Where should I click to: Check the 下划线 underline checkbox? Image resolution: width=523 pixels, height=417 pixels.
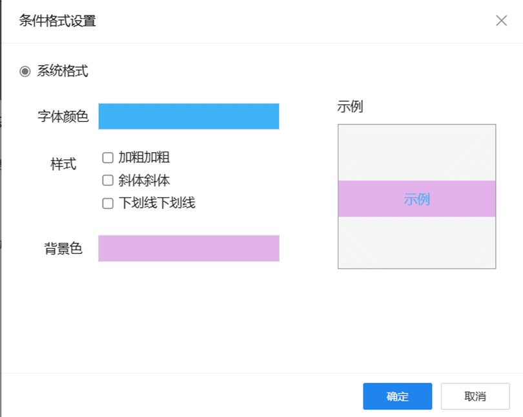pos(108,203)
